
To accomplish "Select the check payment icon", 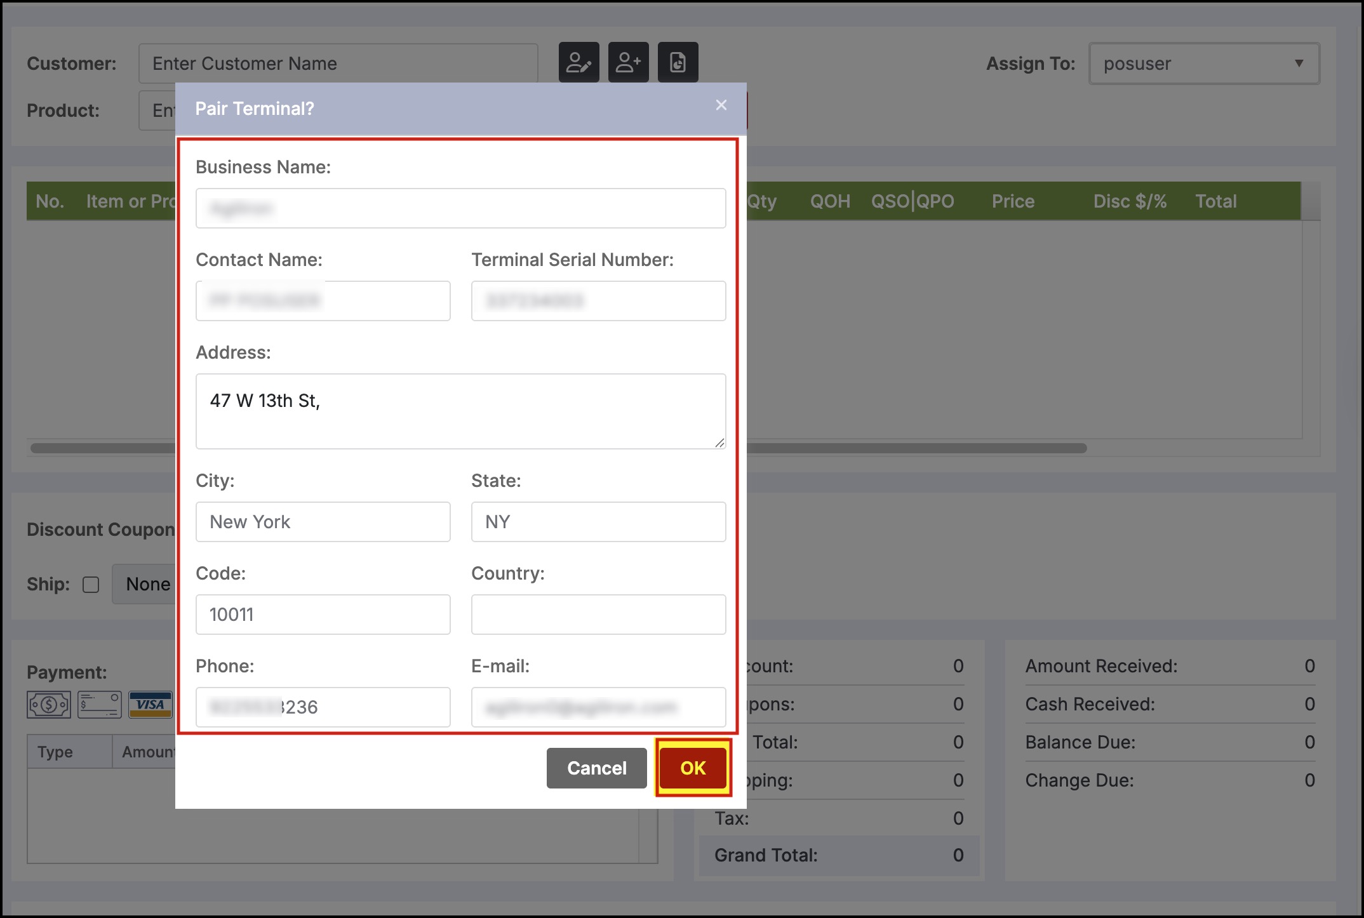I will click(x=100, y=705).
